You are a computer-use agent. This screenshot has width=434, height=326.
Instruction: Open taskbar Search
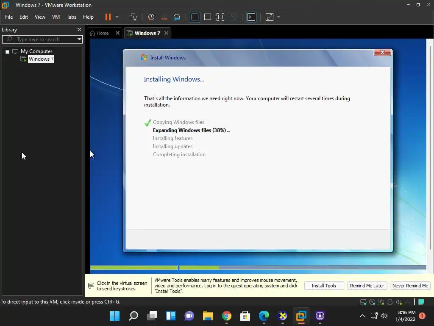click(x=134, y=316)
